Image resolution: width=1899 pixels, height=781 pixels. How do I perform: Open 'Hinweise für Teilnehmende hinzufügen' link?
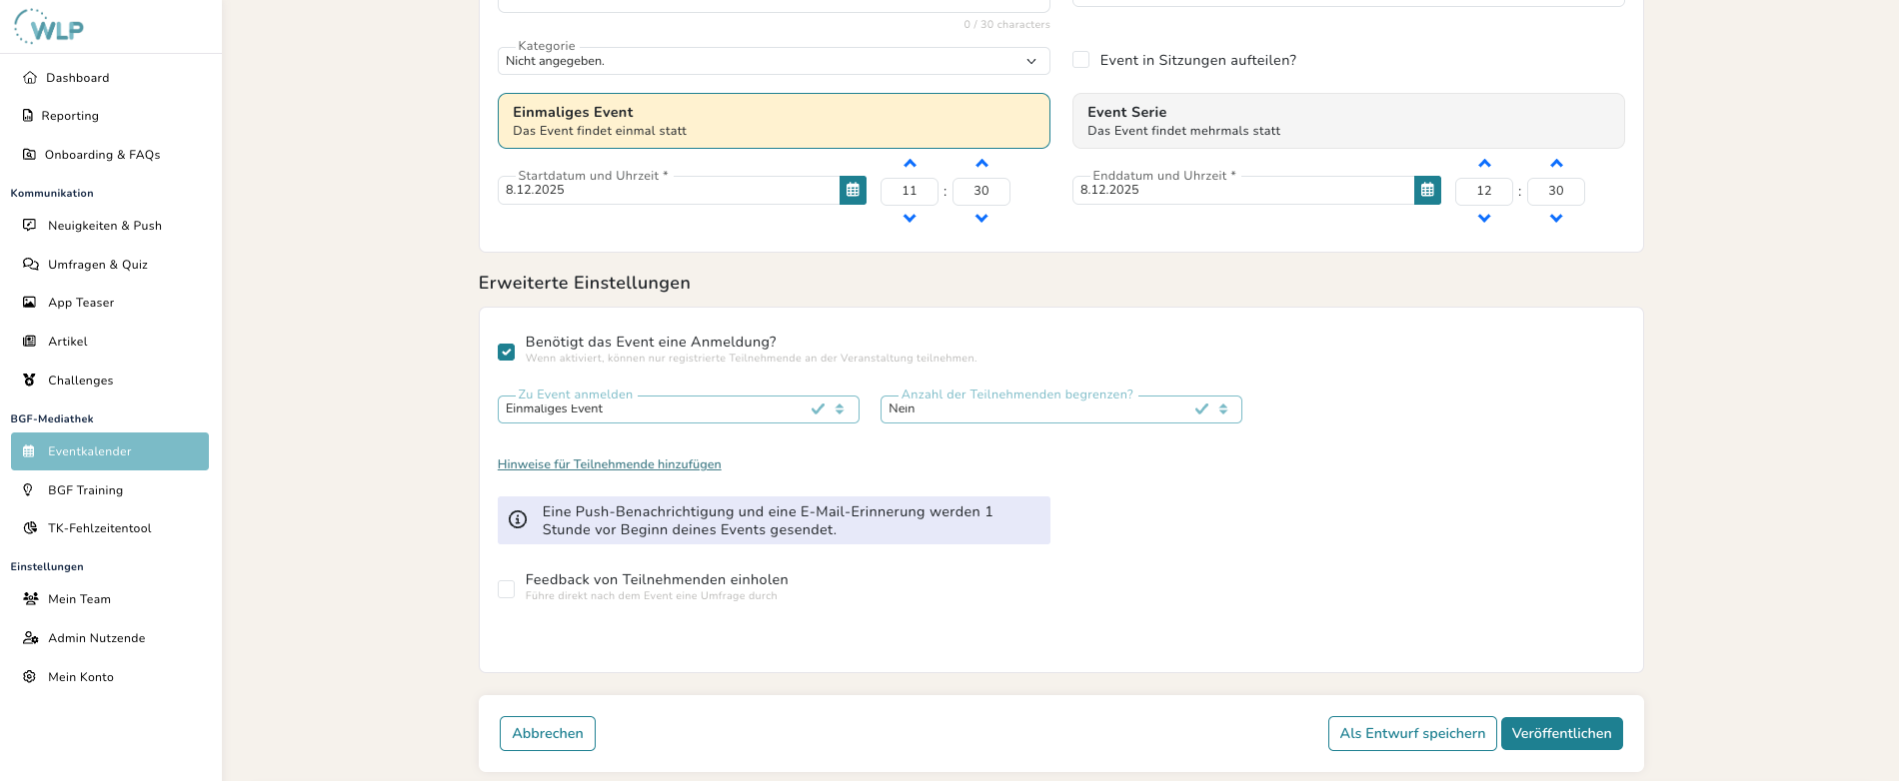click(x=609, y=464)
